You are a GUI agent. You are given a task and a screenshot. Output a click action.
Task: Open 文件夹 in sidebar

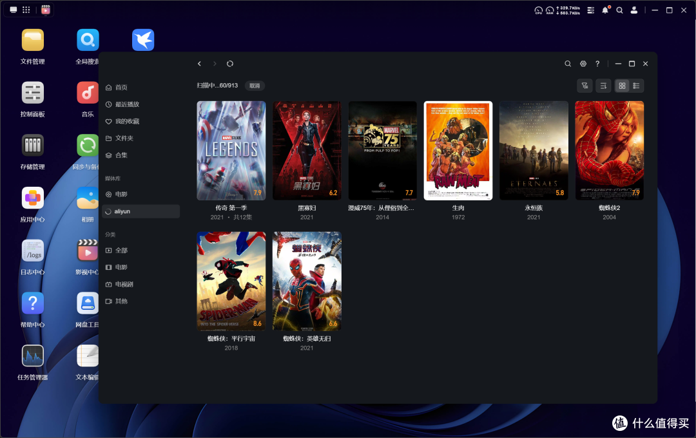click(140, 138)
